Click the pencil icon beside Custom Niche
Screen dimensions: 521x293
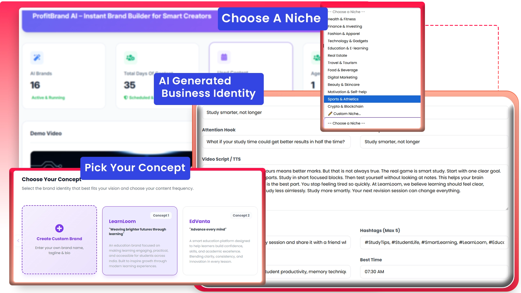tap(330, 114)
